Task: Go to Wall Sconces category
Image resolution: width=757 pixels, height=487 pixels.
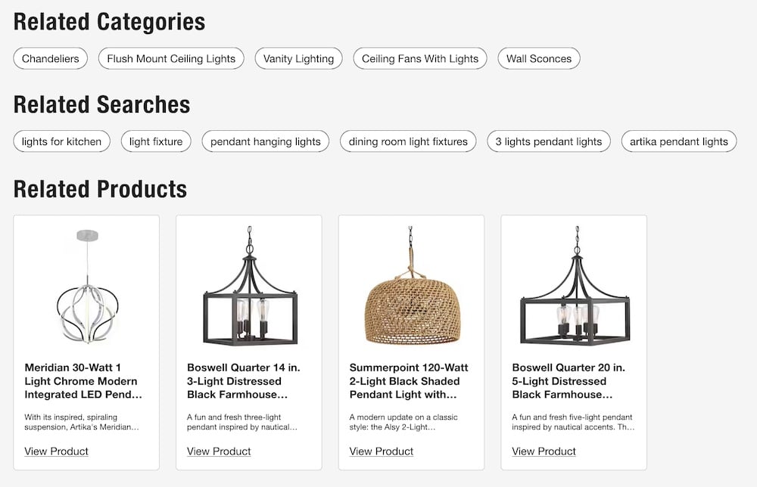Action: (539, 58)
